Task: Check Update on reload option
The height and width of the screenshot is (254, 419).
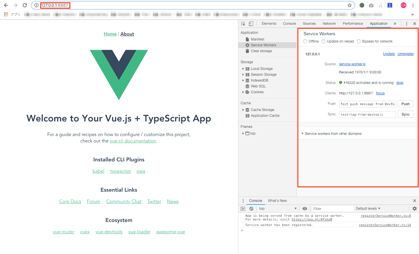Action: pos(323,41)
